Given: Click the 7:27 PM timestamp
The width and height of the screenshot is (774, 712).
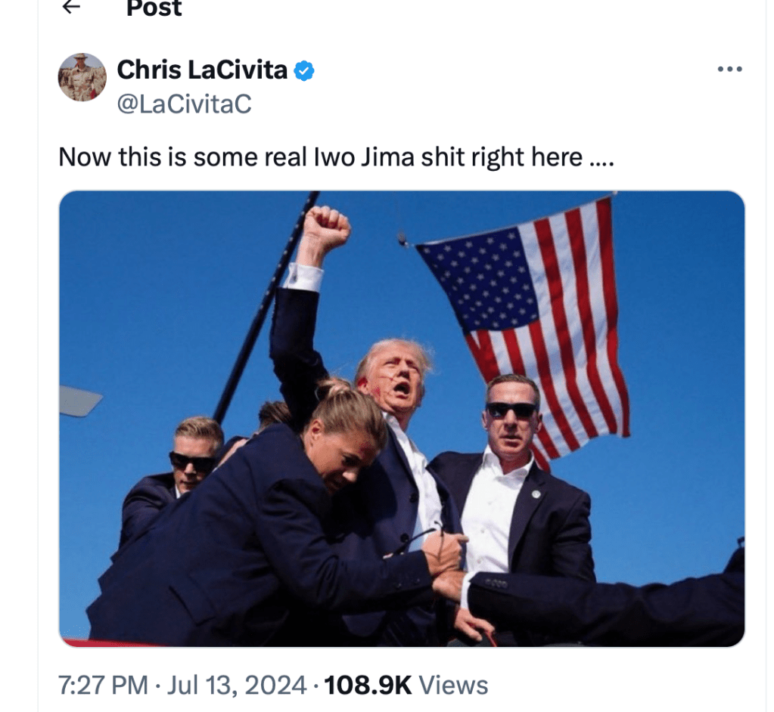Looking at the screenshot, I should 103,685.
